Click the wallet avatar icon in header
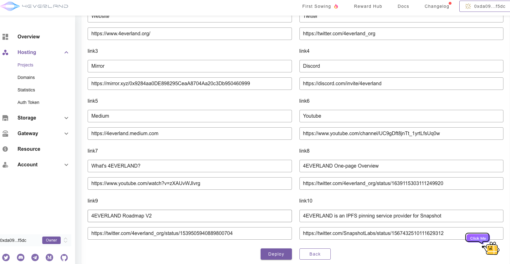This screenshot has width=510, height=264. pos(468,6)
